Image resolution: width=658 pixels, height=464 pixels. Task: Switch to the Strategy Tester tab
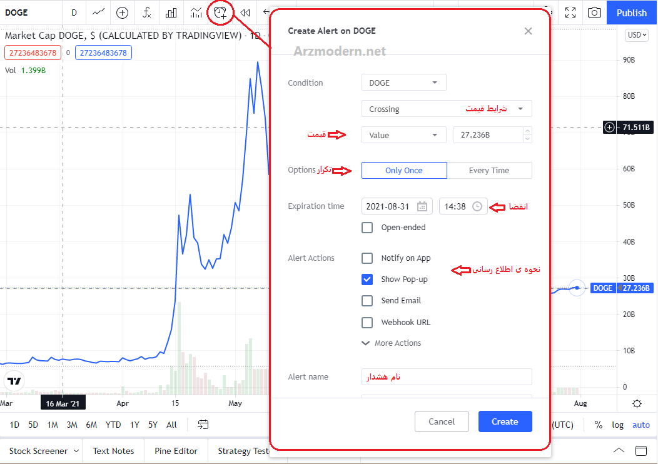pos(243,451)
